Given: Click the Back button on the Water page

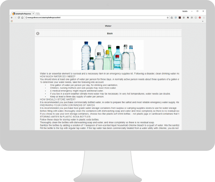Looking at the screenshot, I should coord(108,33).
